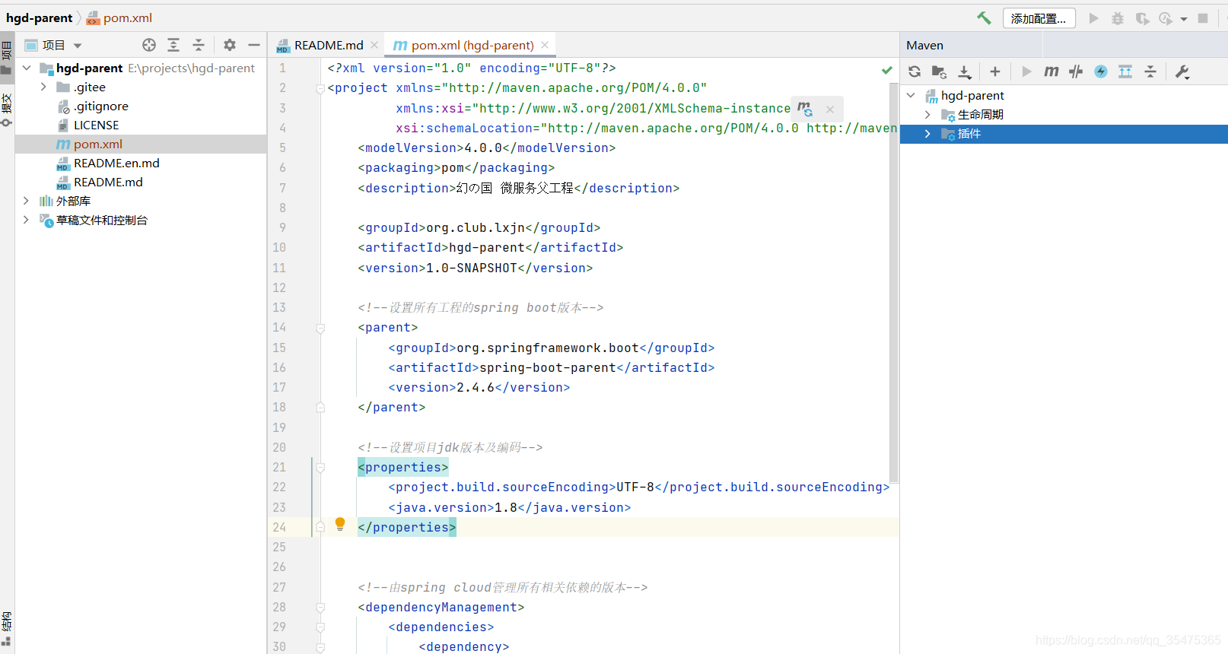Select 生命周期 in Maven tree
Viewport: 1228px width, 654px height.
pos(980,114)
